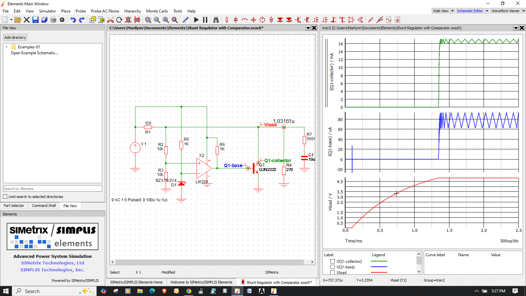526x296 pixels.
Task: Enable wire drawing with the pencil icon
Action: [185, 20]
